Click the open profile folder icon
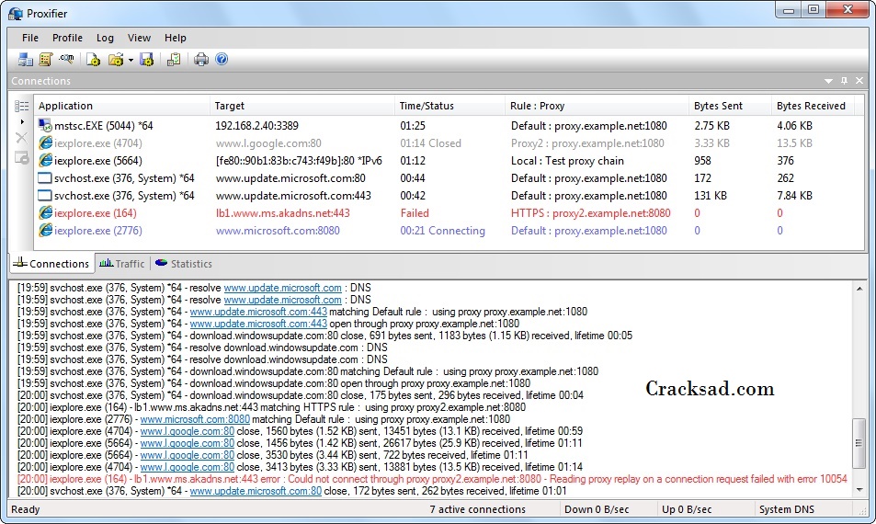Screen dimensions: 876x524 coord(116,59)
